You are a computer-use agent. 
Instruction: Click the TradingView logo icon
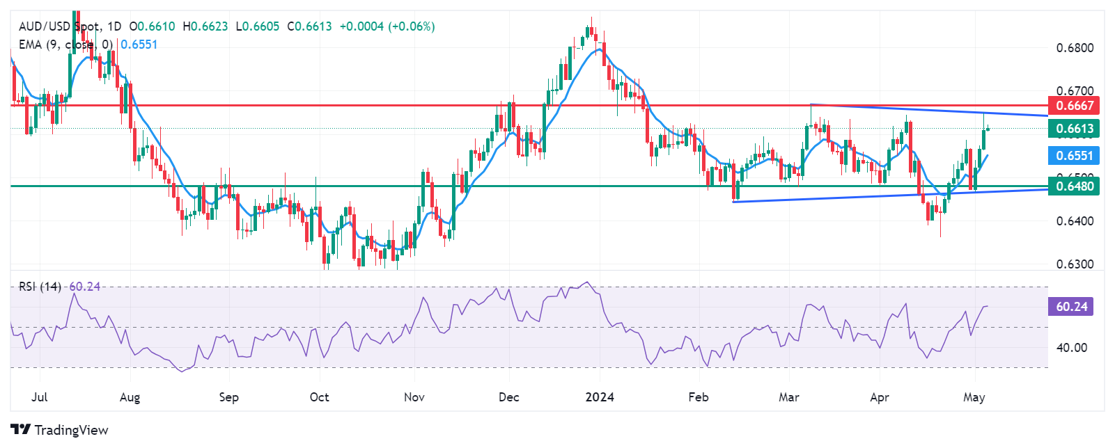point(21,430)
